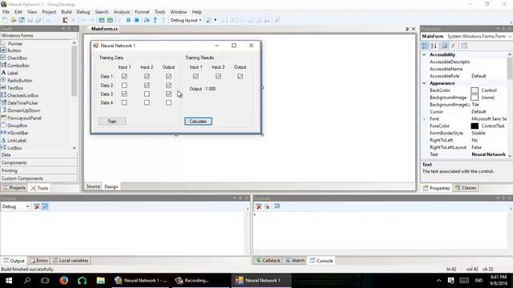Open the Debug menu
Viewport: 513px width, 288px height.
[83, 12]
